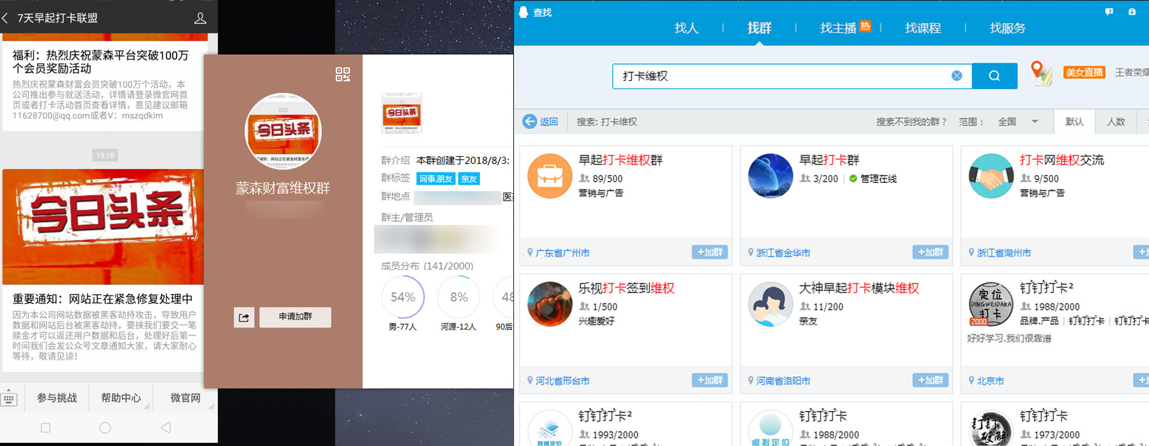This screenshot has height=446, width=1149.
Task: Open the 定位打卡 avatar of the 钉钉打卡² group
Action: point(991,304)
